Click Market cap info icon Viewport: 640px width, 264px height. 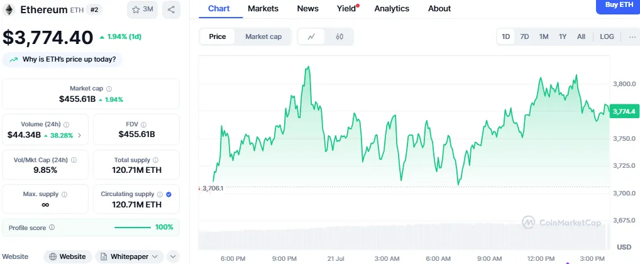click(x=109, y=89)
